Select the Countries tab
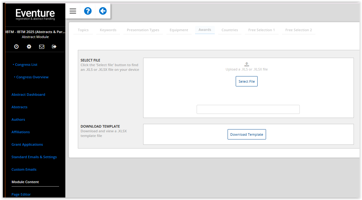Screen dimensions: 362x200 click(230, 30)
